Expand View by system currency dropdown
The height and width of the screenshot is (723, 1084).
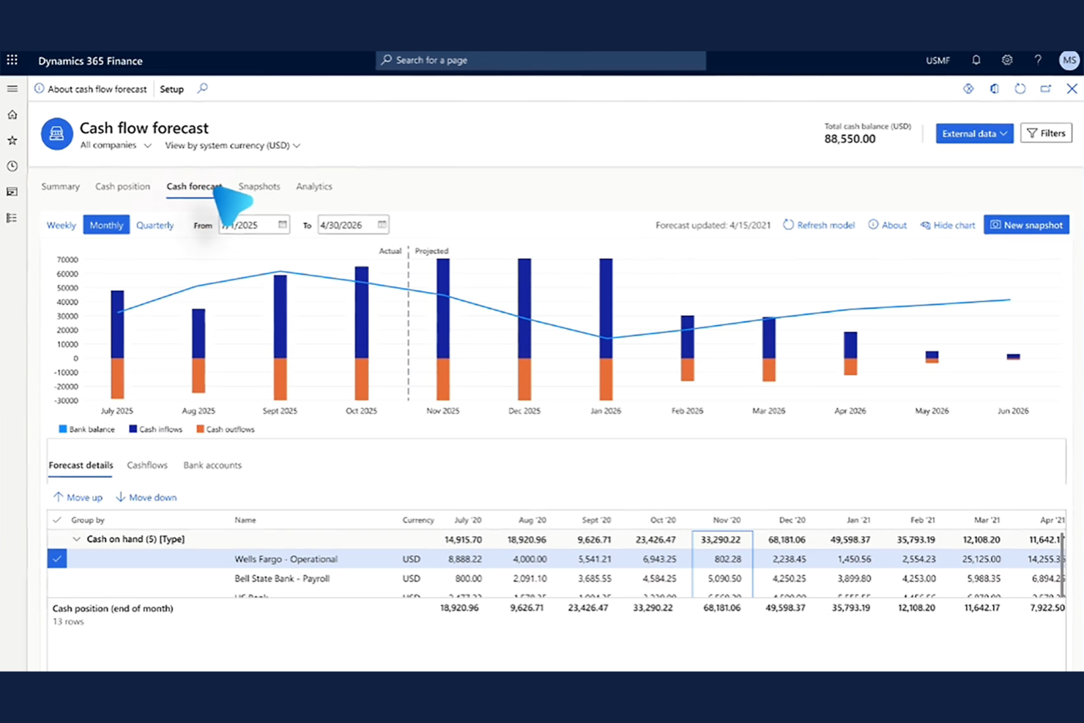(232, 145)
